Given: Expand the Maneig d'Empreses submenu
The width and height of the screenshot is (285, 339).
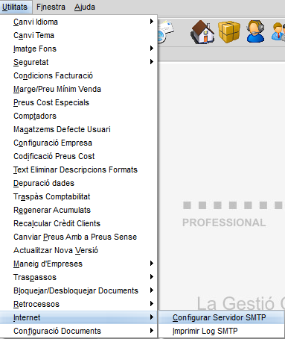Looking at the screenshot, I should (78, 264).
